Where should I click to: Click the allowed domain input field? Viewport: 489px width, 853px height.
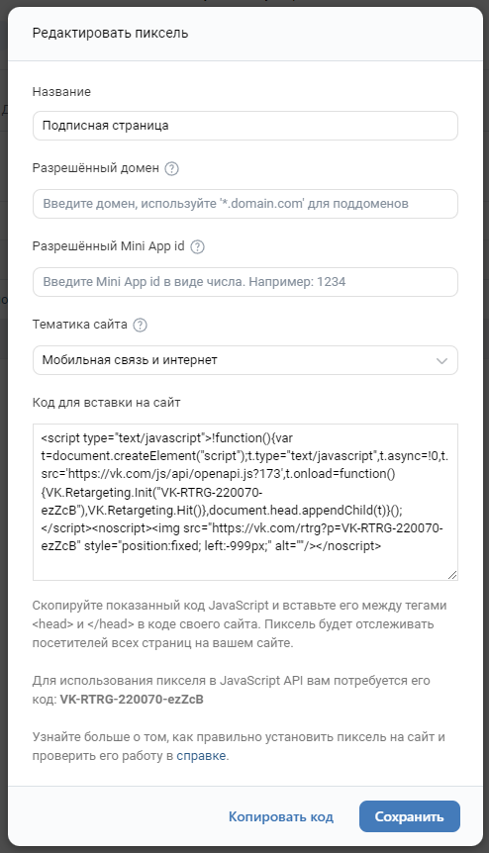245,204
